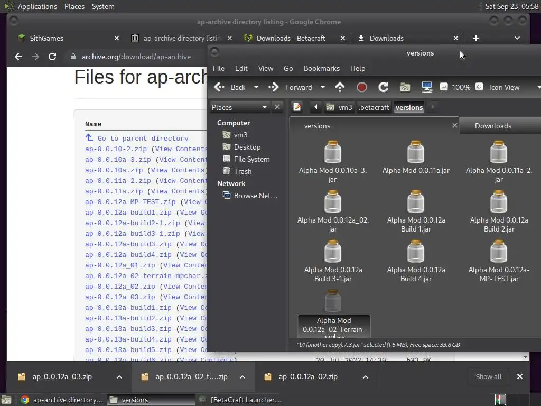
Task: Open the Alpha Mod 0.0.10a-3.jar file
Action: point(333,162)
